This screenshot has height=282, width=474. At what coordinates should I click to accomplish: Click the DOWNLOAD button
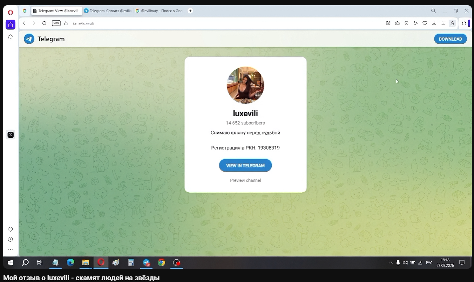[x=450, y=39]
